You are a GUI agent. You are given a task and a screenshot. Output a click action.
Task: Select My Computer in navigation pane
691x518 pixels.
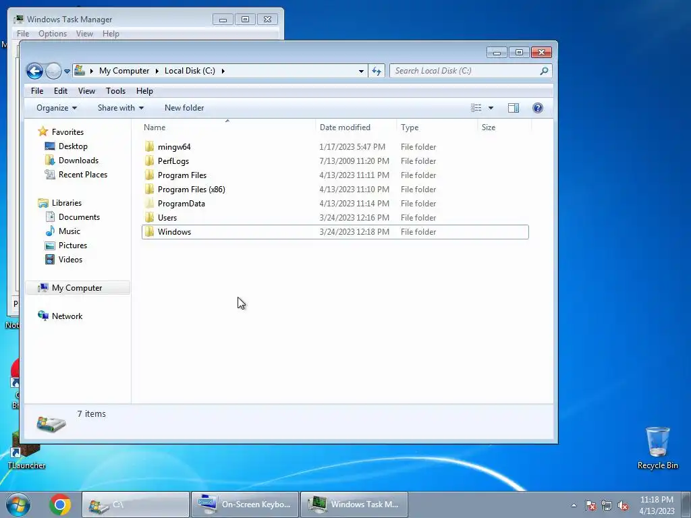(x=77, y=287)
